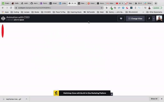Image resolution: width=164 pixels, height=102 pixels.
Task: Open the Place To Play bookmarks folder
Action: pos(59,12)
